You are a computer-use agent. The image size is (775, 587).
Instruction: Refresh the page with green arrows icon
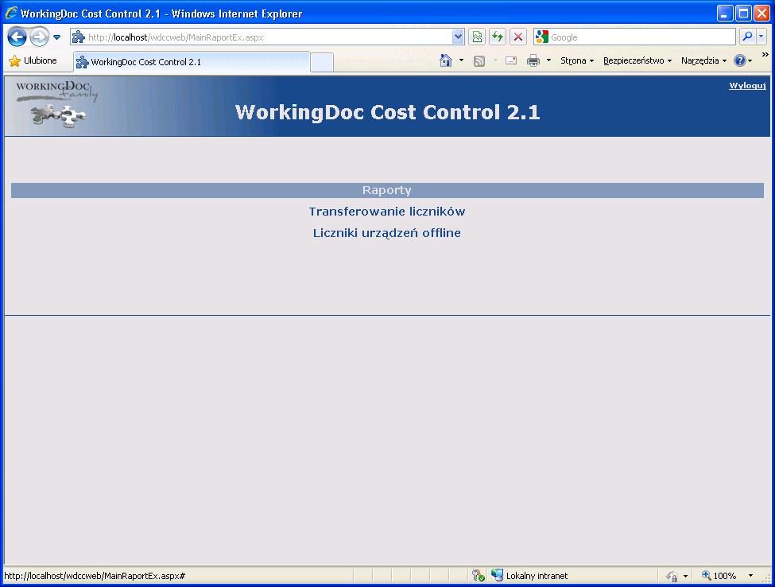[498, 37]
